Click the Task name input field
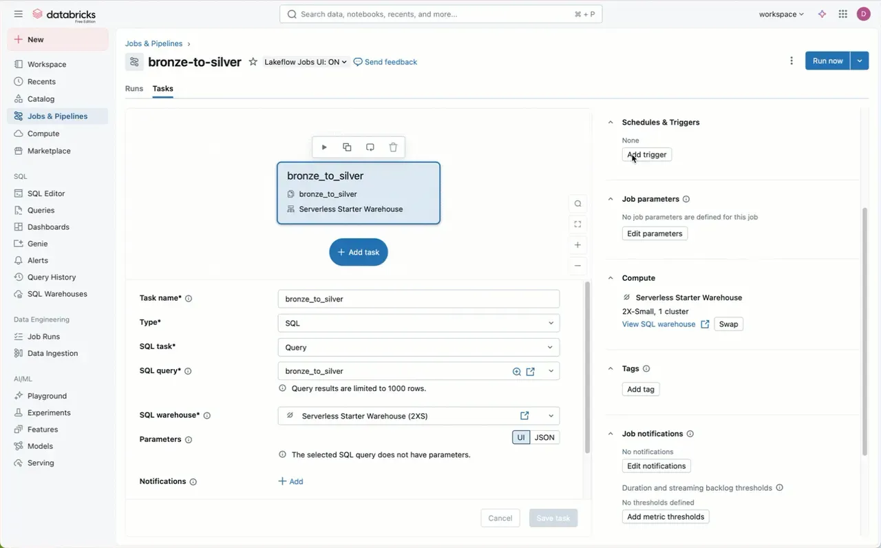The height and width of the screenshot is (548, 881). click(418, 299)
